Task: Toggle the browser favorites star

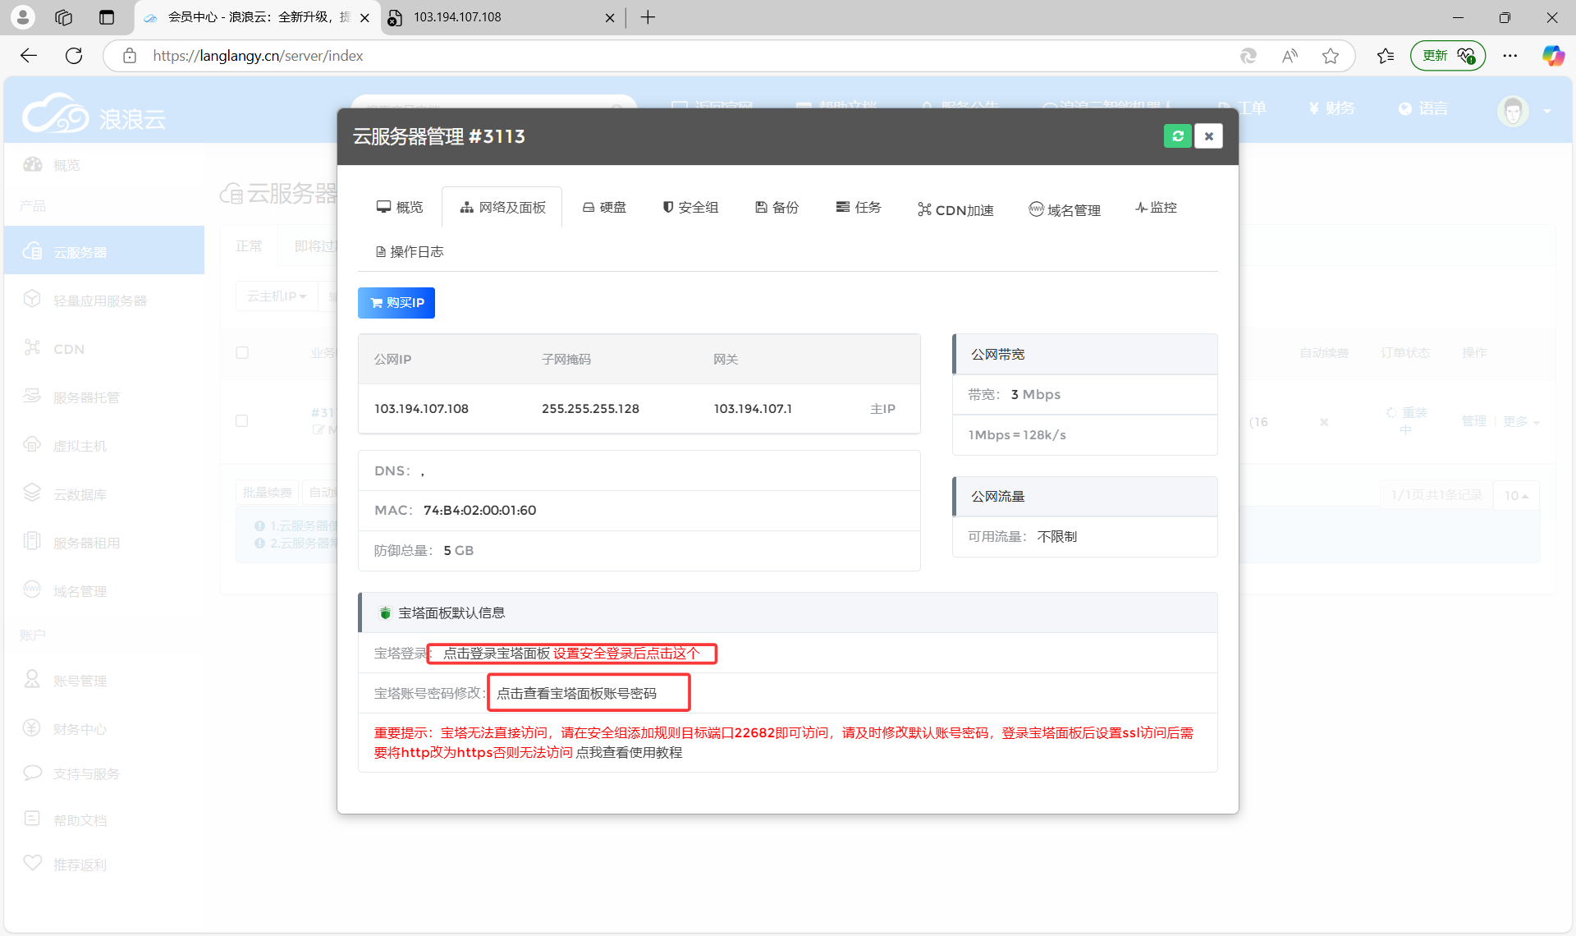Action: point(1330,56)
